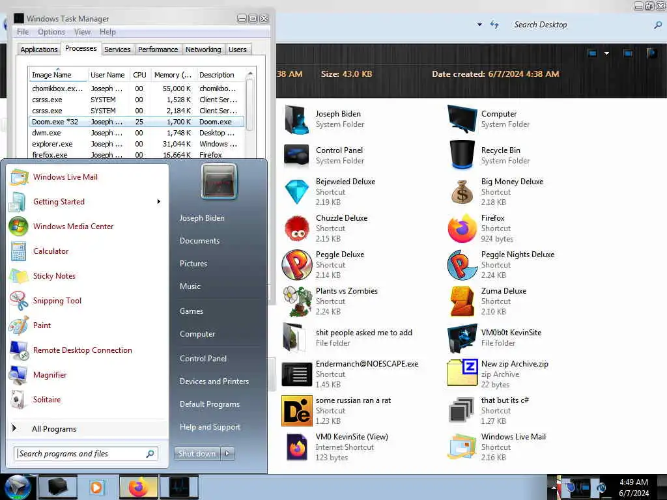This screenshot has height=500, width=667.
Task: Switch to the Applications tab
Action: (38, 49)
